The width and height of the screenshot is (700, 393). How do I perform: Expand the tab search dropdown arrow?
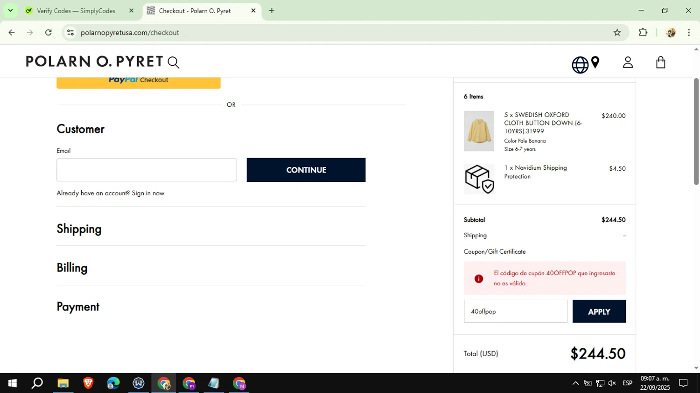pos(10,11)
